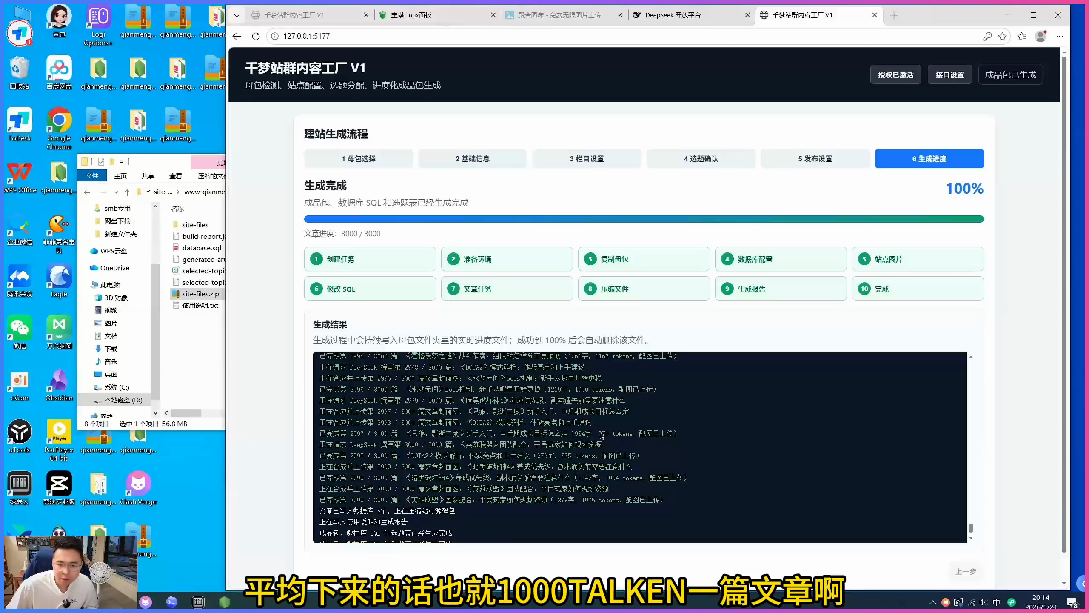Viewport: 1089px width, 613px height.
Task: Launch 百度网盘 from the desktop
Action: pyautogui.click(x=59, y=73)
